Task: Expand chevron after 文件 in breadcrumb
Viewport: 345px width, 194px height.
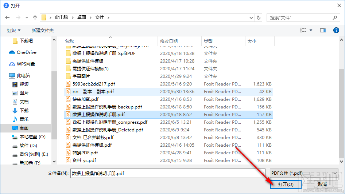Action: (108, 17)
